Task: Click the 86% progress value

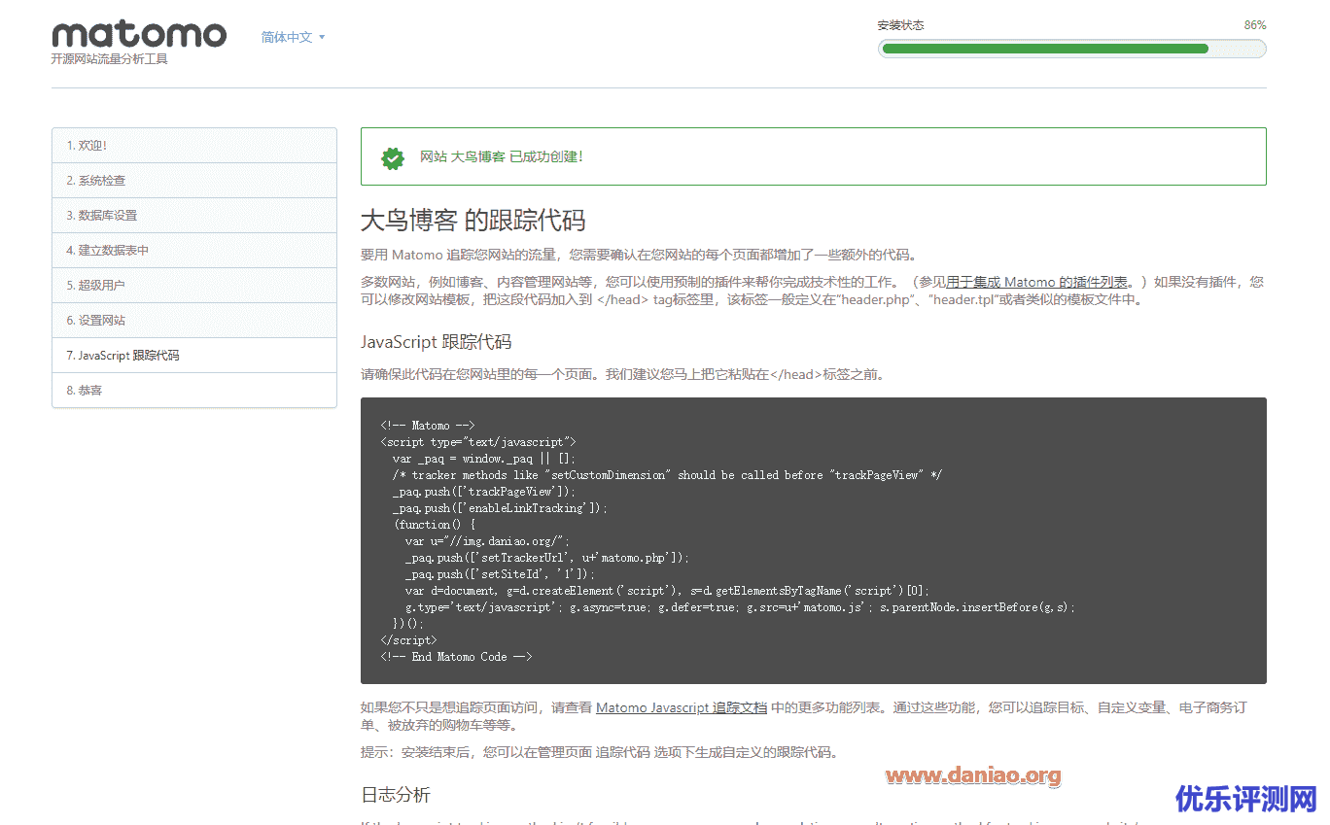Action: [x=1255, y=25]
